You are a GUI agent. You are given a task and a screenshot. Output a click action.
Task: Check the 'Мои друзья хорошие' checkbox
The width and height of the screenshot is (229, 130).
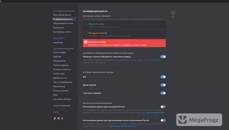pos(86,33)
